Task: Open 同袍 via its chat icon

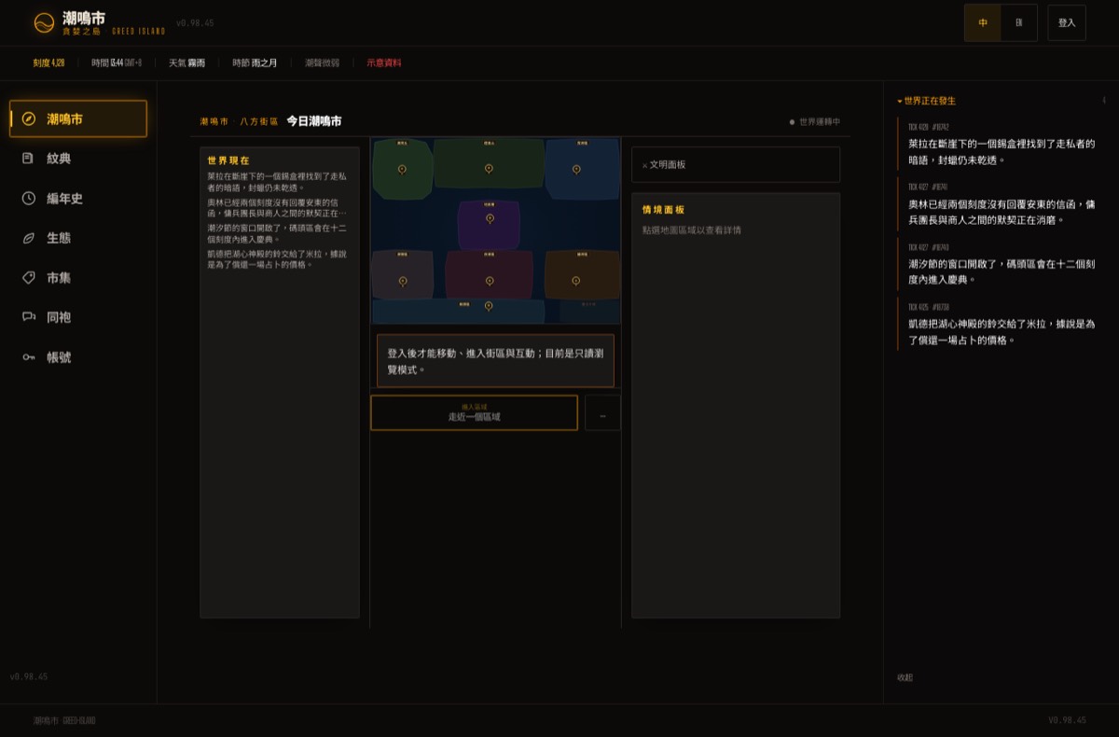Action: (28, 317)
